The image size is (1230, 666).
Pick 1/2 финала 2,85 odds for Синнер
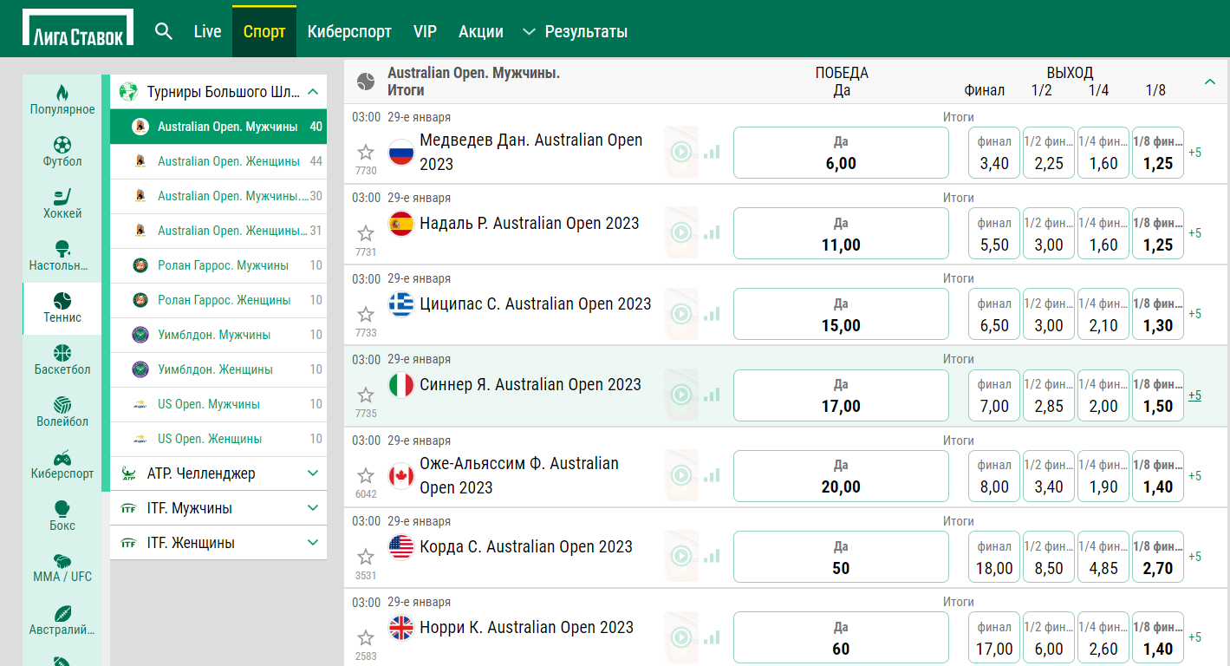pos(1049,395)
